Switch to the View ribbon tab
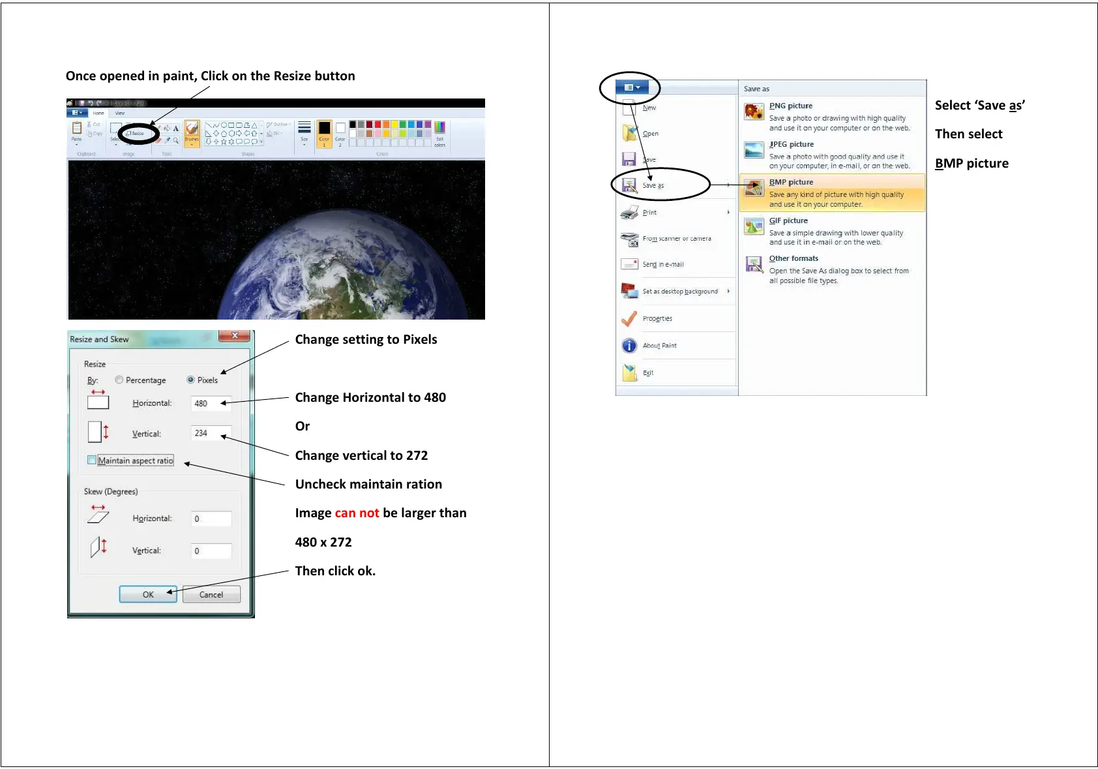This screenshot has height=769, width=1098. 120,113
